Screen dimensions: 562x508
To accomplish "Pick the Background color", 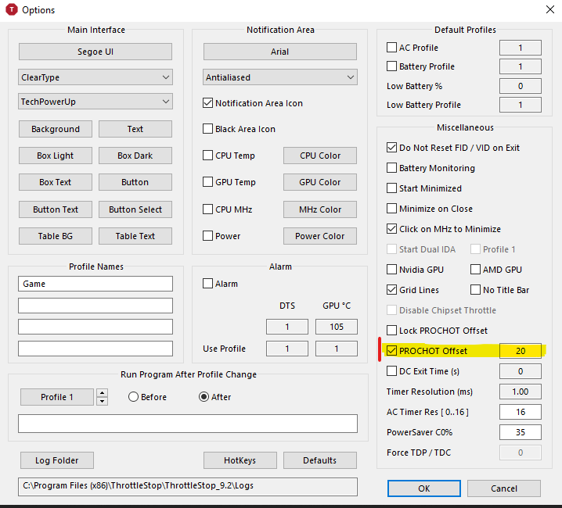I will point(56,129).
